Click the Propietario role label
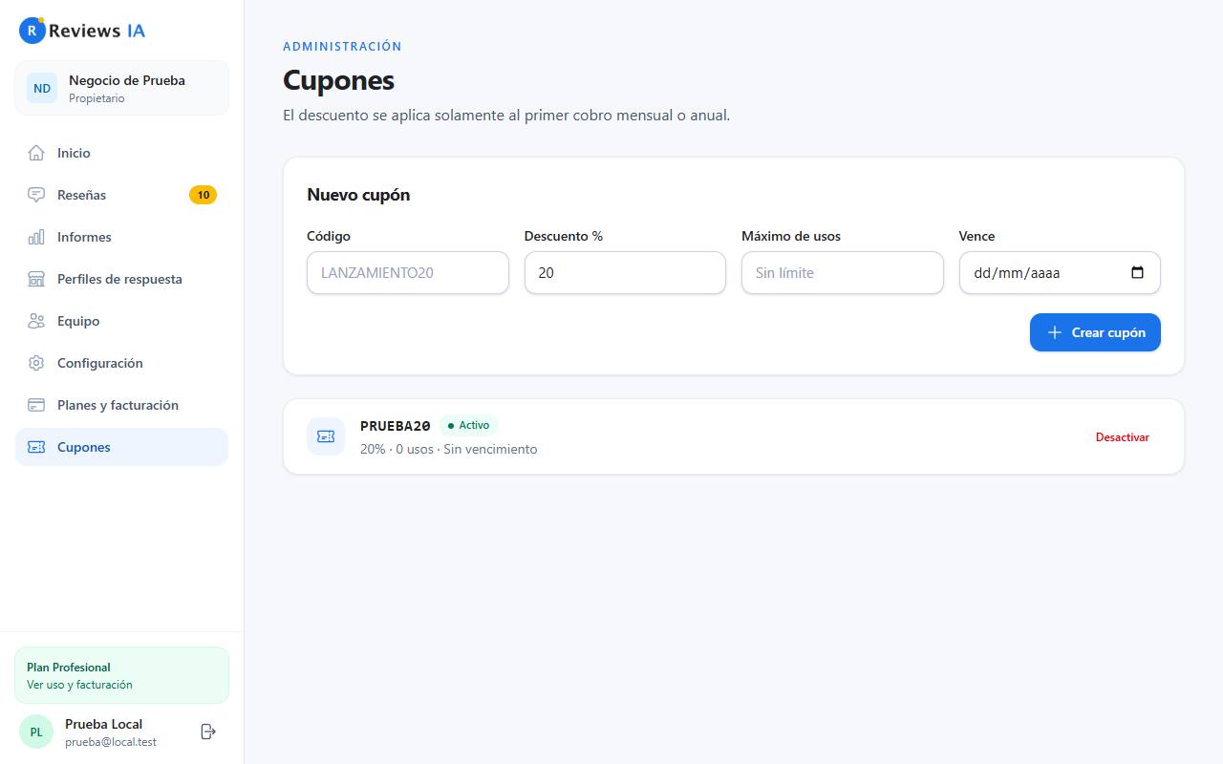Viewport: 1223px width, 764px height. coord(97,98)
